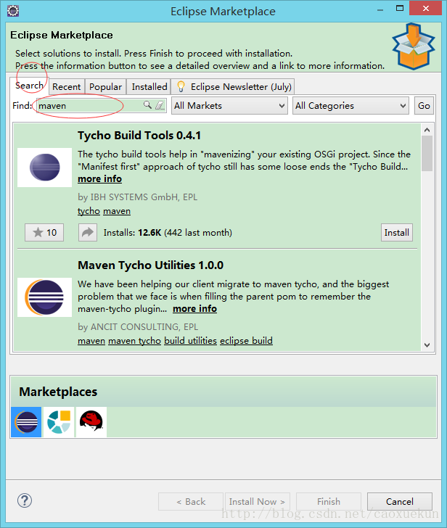
Task: Click the results scrollbar thumb
Action: [427, 154]
